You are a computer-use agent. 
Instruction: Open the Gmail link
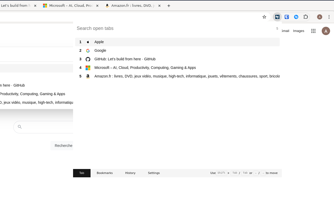point(285,31)
